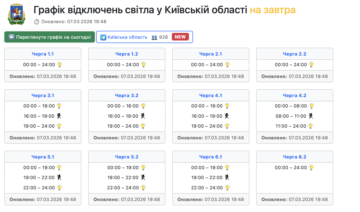Open the Черга 5.1 heading link
The width and height of the screenshot is (360, 212).
tap(43, 157)
